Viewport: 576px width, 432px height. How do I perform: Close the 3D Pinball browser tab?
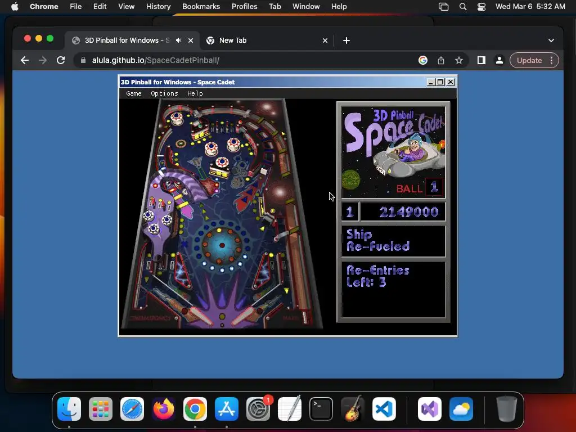191,40
